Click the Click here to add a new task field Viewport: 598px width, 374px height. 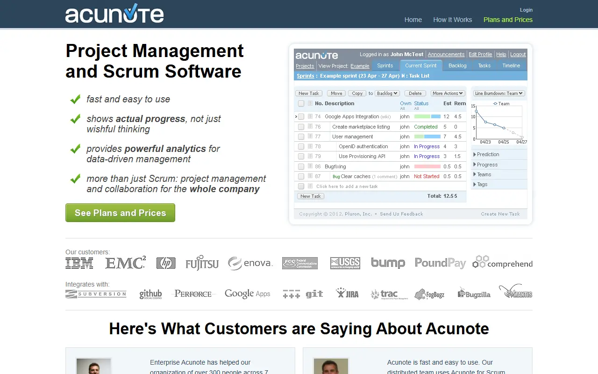(x=347, y=187)
